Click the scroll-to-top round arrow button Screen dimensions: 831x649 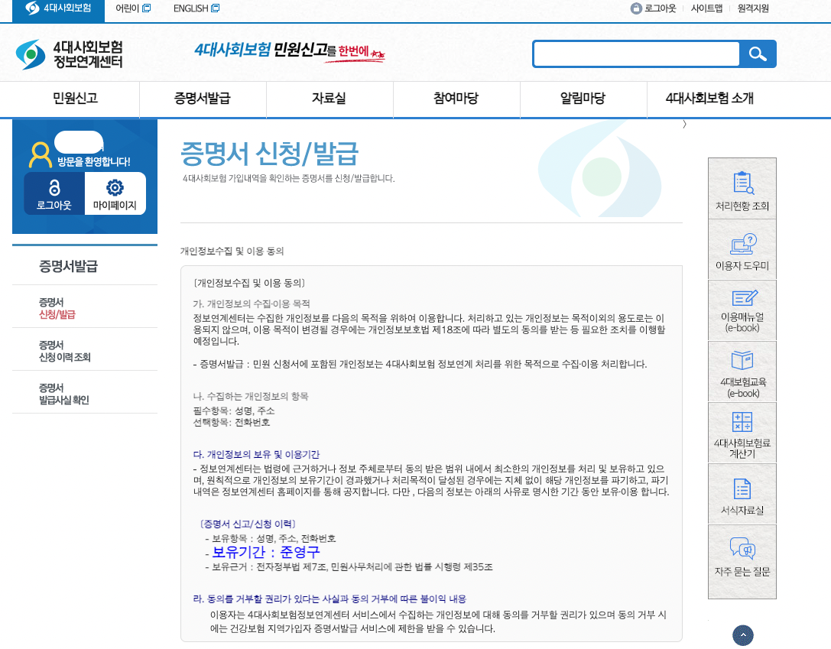(x=742, y=635)
